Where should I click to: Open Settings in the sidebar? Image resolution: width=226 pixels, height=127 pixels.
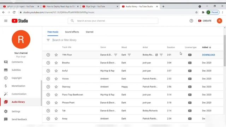pyautogui.click(x=16, y=111)
